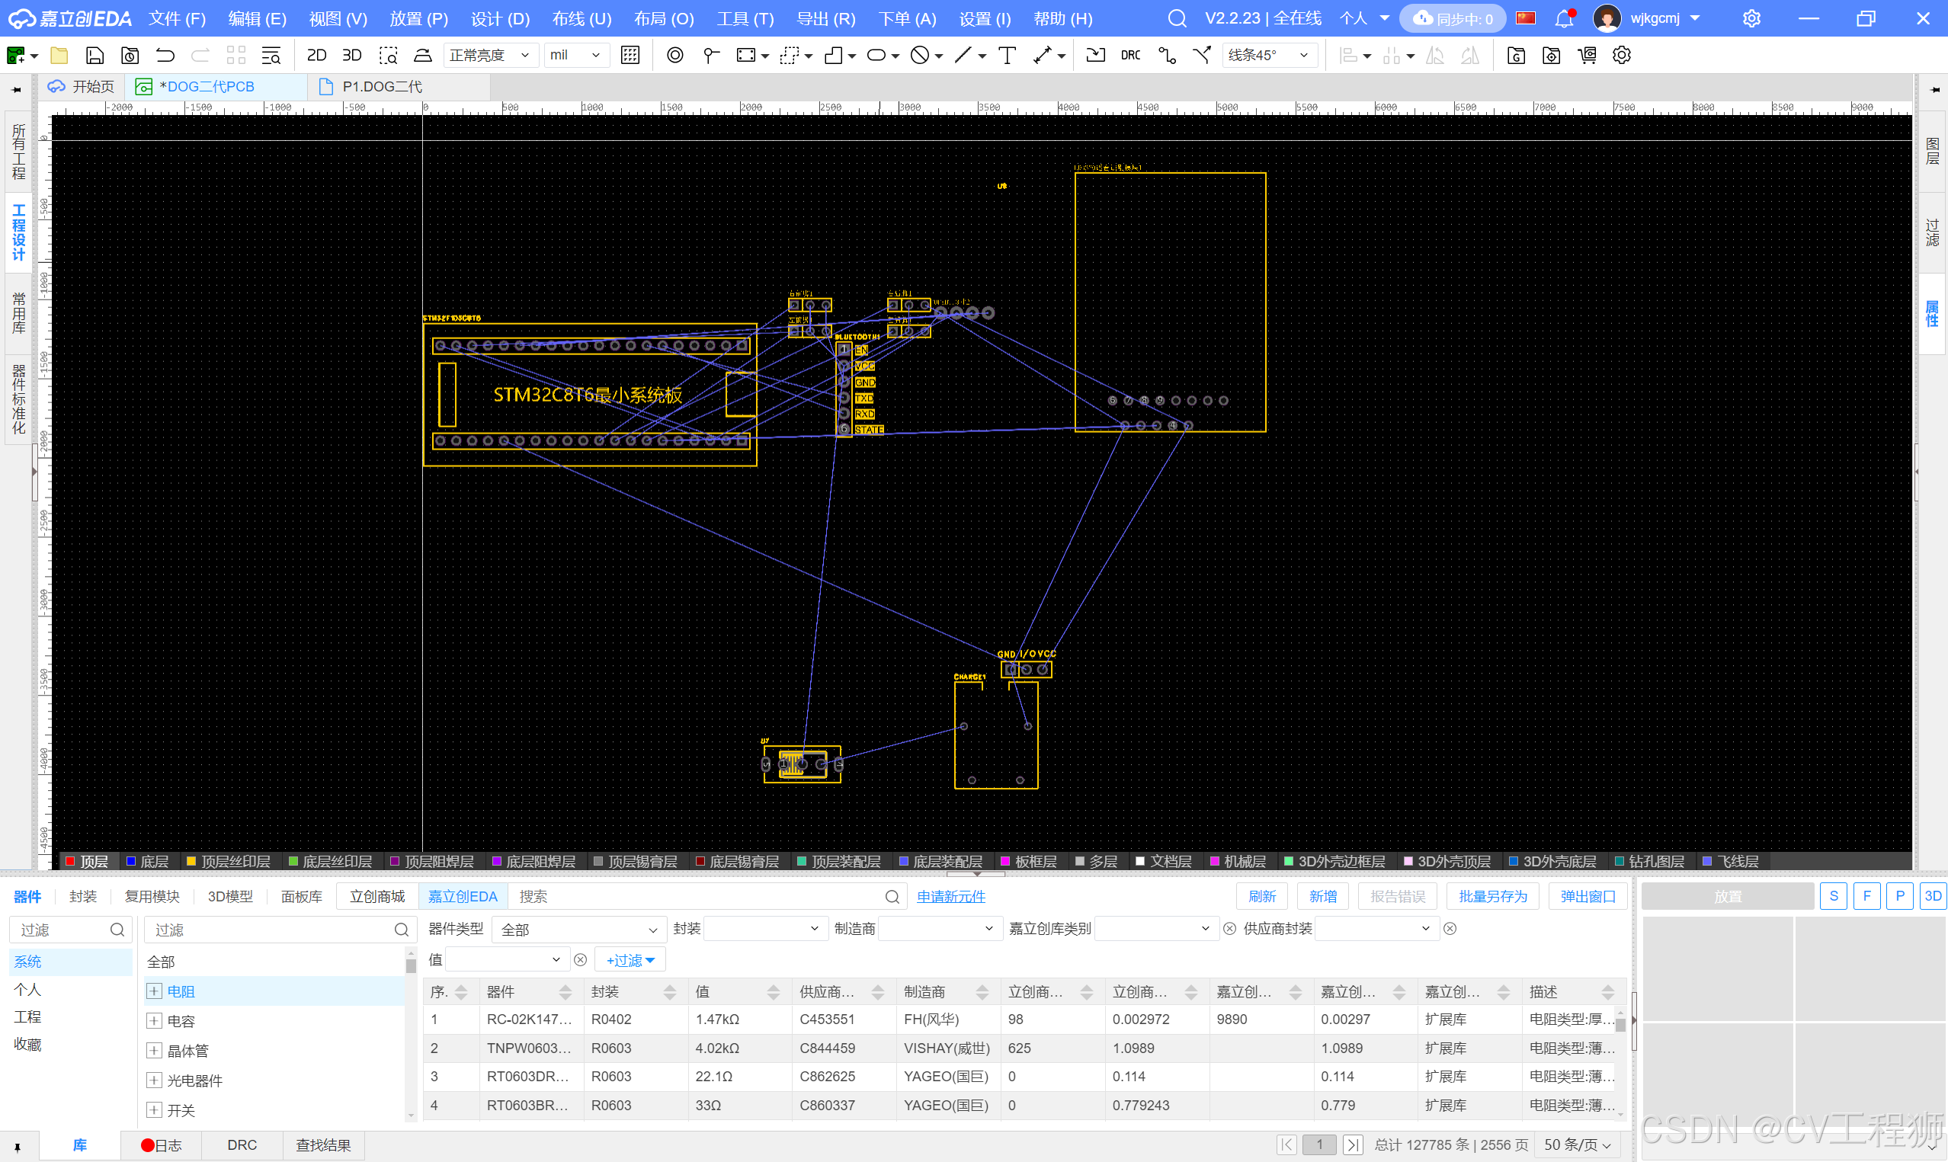Click the zoom-to-selection area icon

click(x=389, y=55)
